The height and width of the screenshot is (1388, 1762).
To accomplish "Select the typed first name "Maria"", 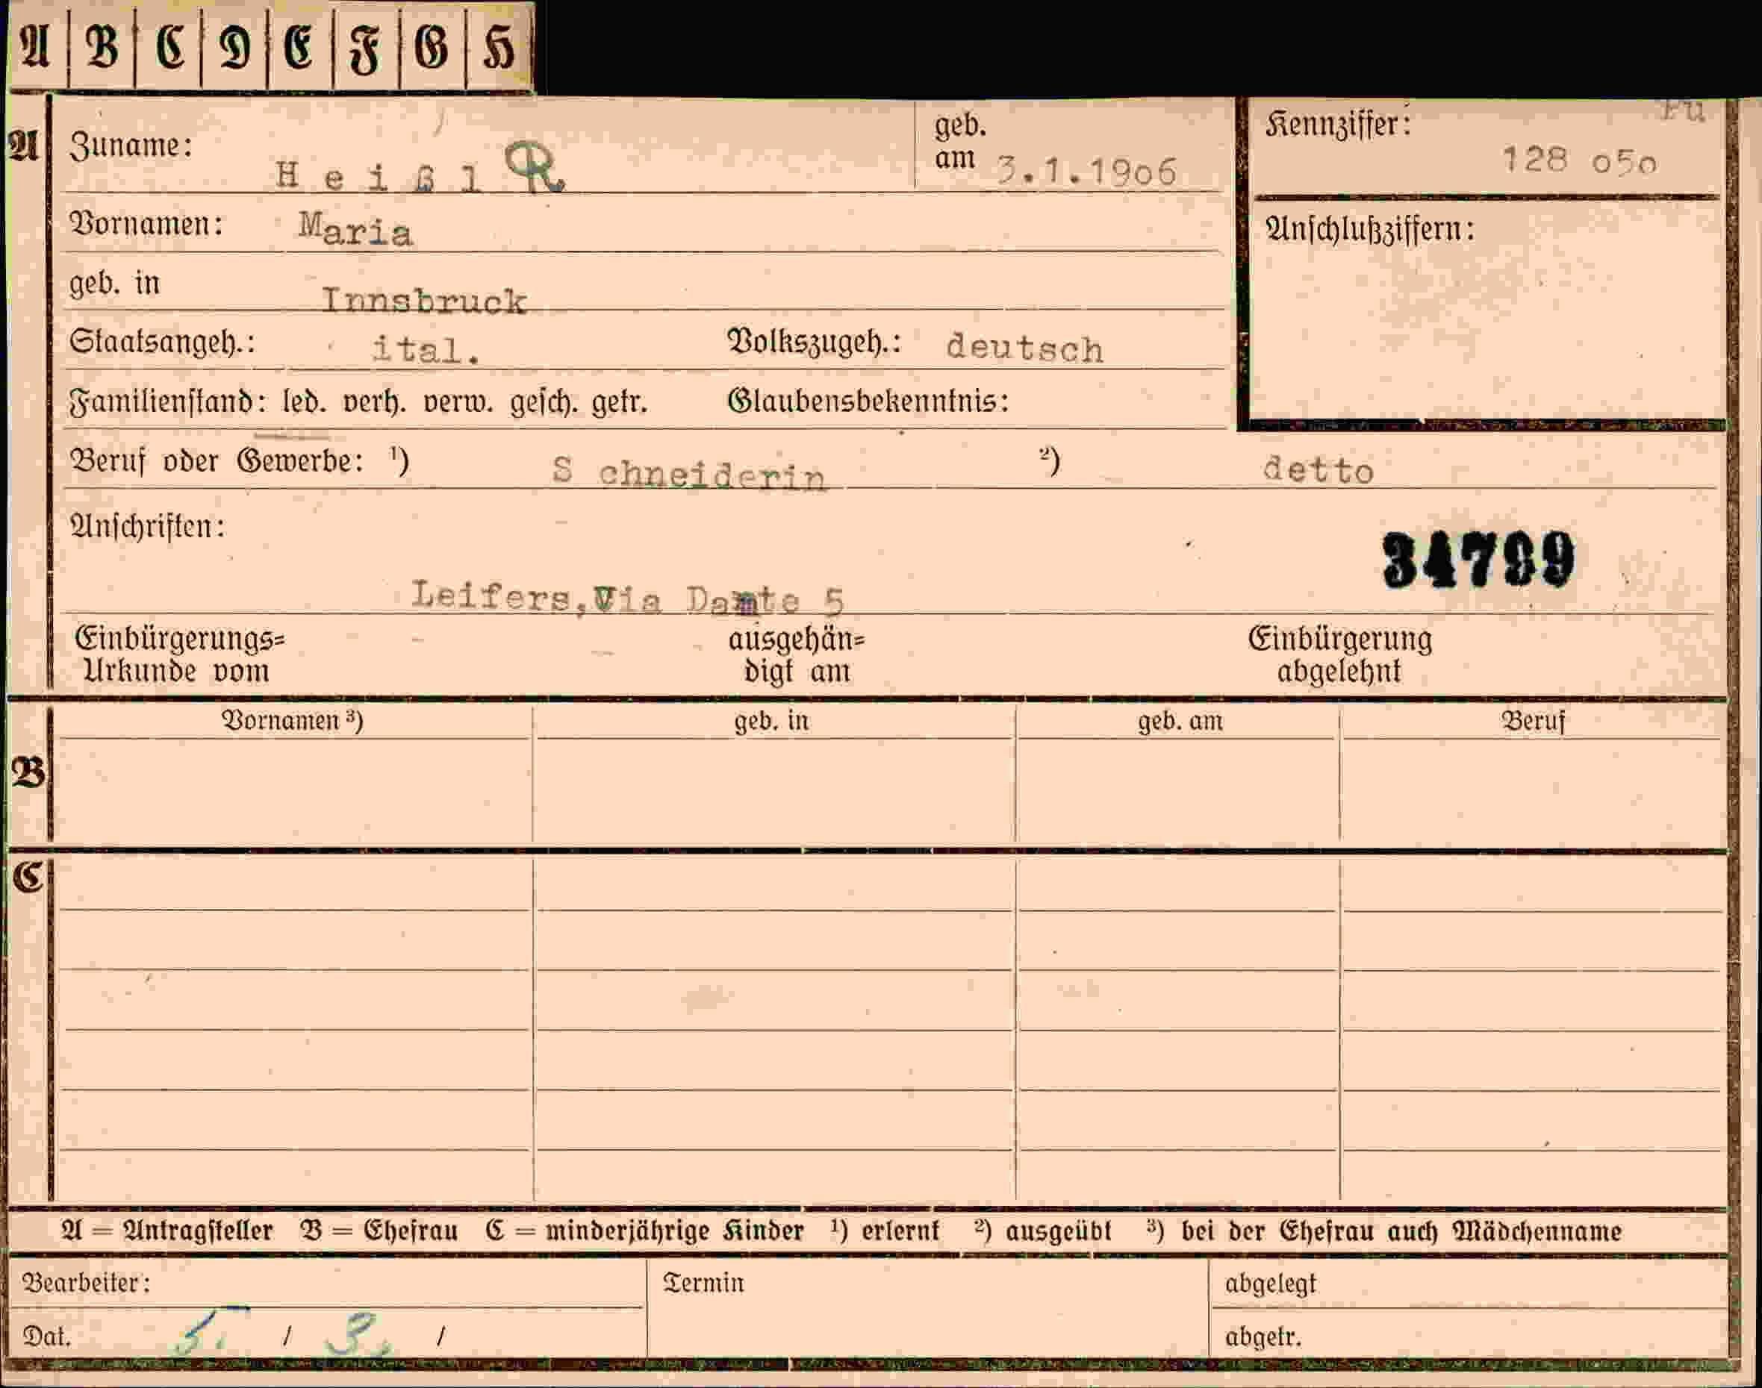I will [355, 229].
